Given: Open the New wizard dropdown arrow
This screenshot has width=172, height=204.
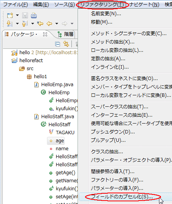Looking at the screenshot, I should click(17, 15).
